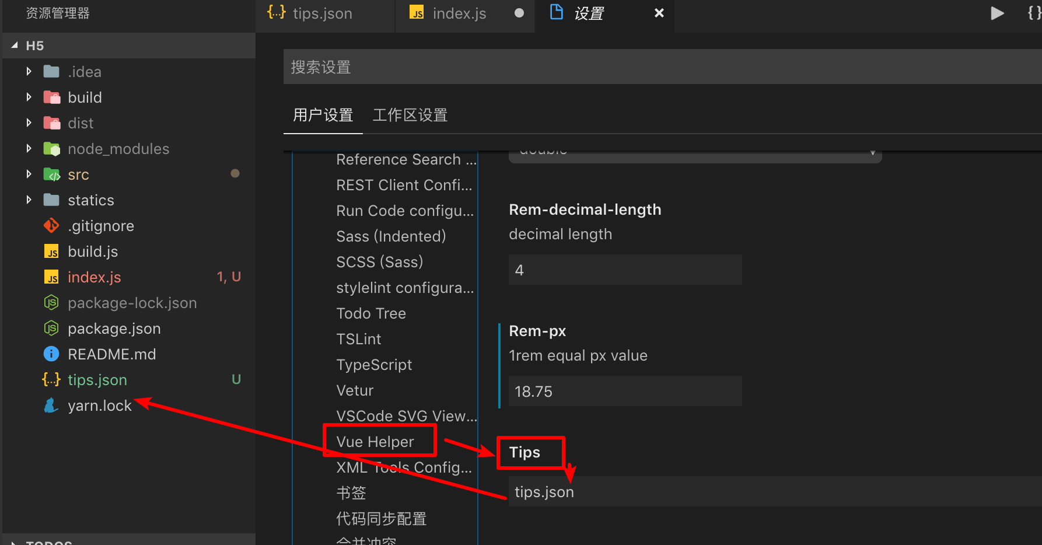Click the JS icon on the index.js tab

(417, 13)
